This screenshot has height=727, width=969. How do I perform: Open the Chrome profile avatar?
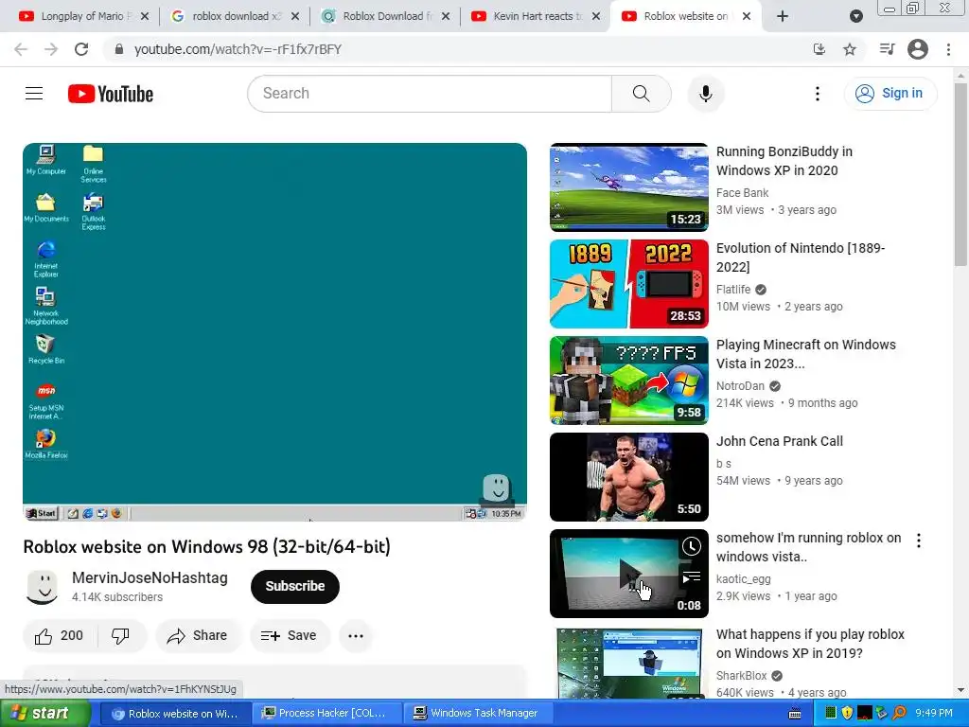point(918,49)
